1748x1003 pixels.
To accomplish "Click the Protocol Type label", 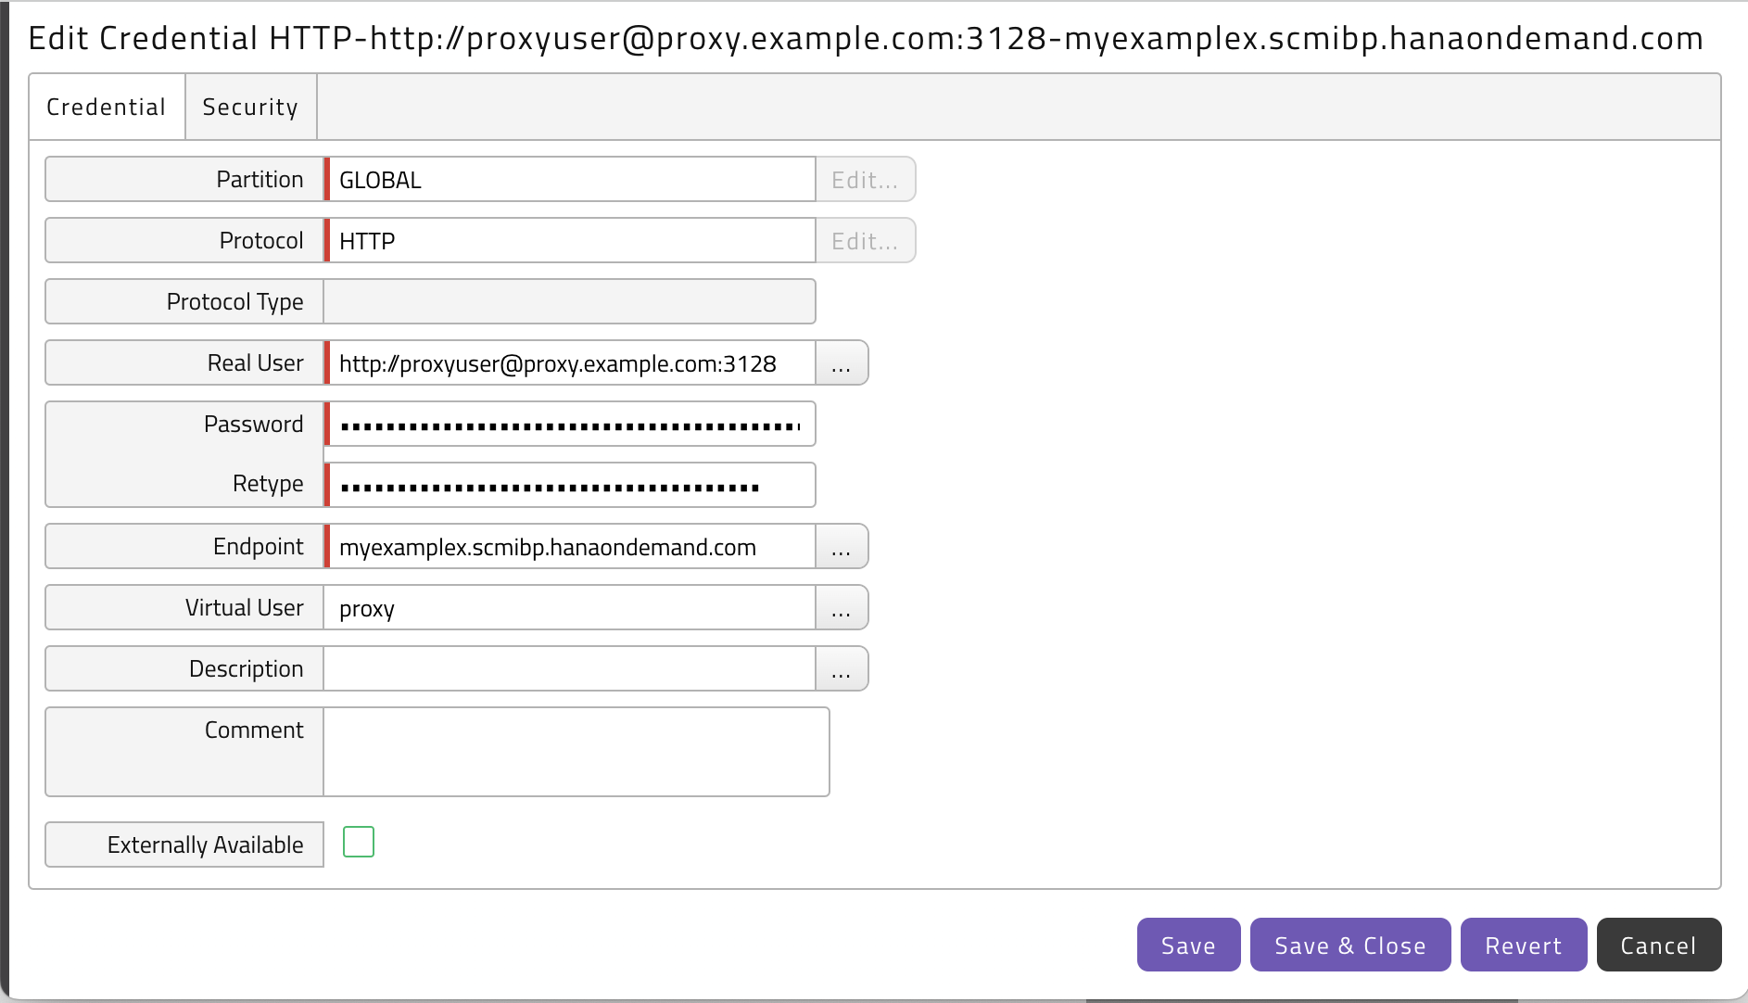I will [234, 301].
